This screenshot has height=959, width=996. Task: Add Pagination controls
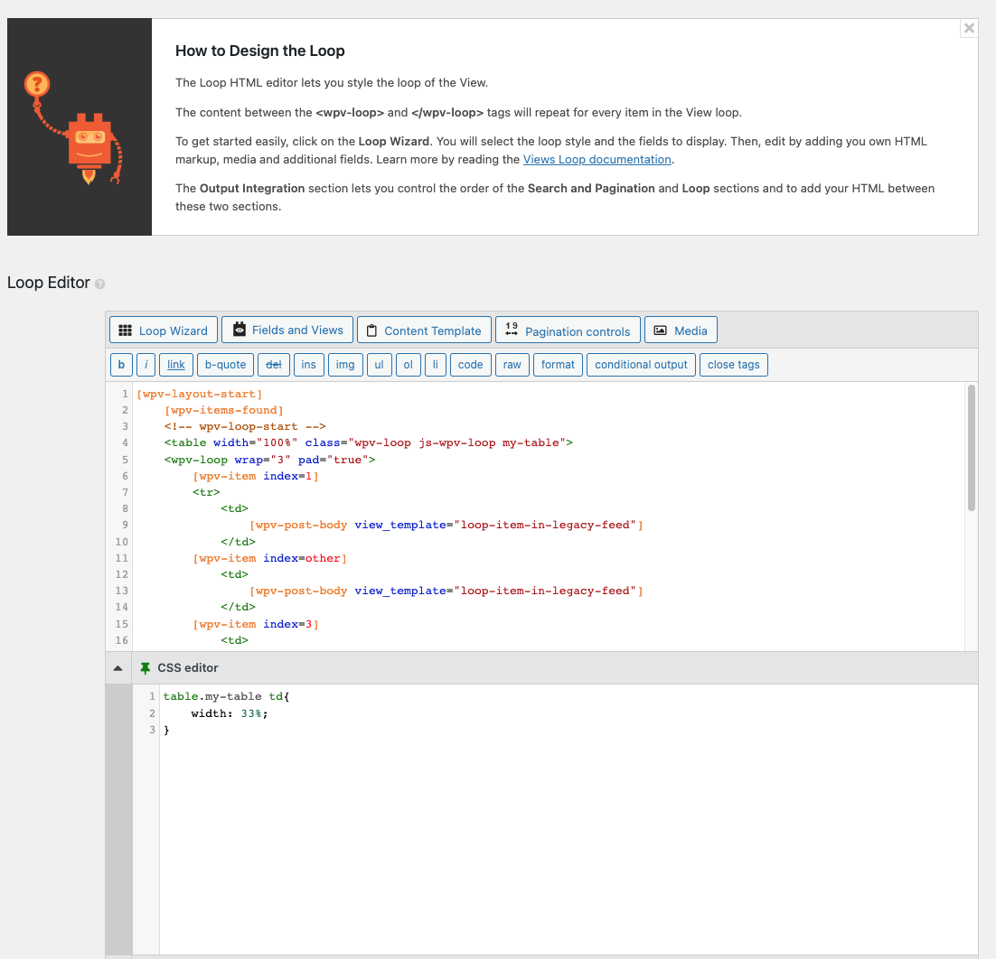tap(568, 331)
